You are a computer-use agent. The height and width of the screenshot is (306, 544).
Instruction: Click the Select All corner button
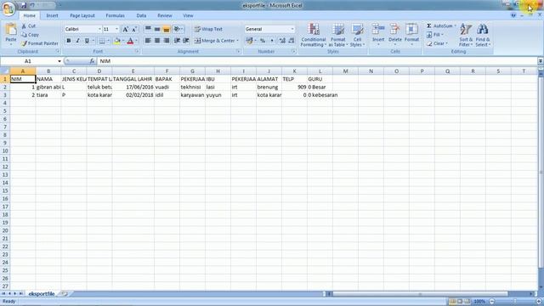point(5,71)
